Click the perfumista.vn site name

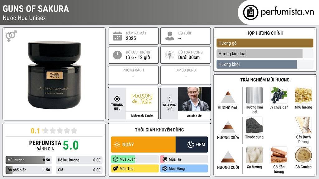pos(287,12)
